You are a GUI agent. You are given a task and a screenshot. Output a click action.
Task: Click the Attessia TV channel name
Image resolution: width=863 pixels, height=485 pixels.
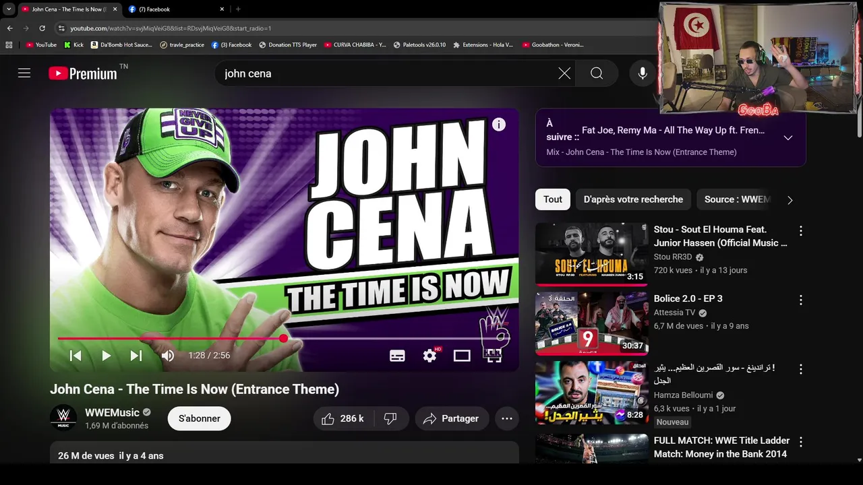pos(674,313)
